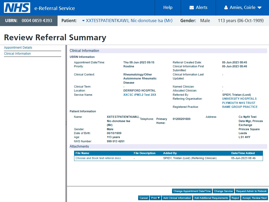Viewport: 269px width, 202px height.
Task: Open the RAME GROUP PRACTICE link
Action: point(240,107)
